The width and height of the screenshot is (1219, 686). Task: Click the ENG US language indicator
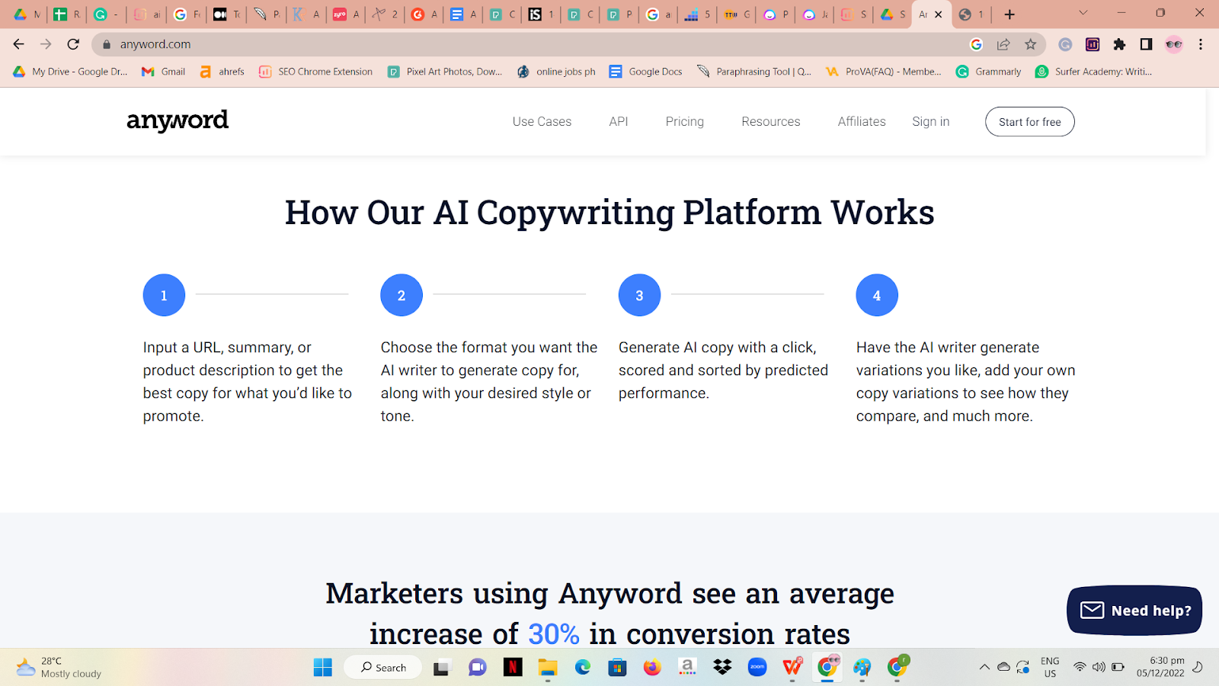pyautogui.click(x=1050, y=667)
